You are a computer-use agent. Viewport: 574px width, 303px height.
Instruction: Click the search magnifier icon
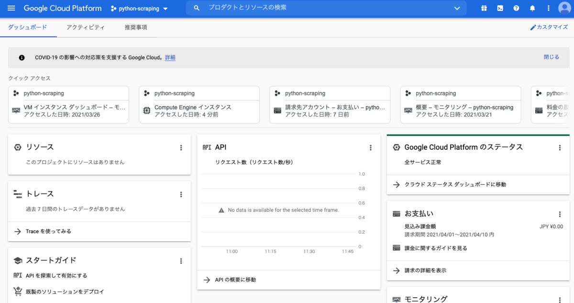click(196, 8)
